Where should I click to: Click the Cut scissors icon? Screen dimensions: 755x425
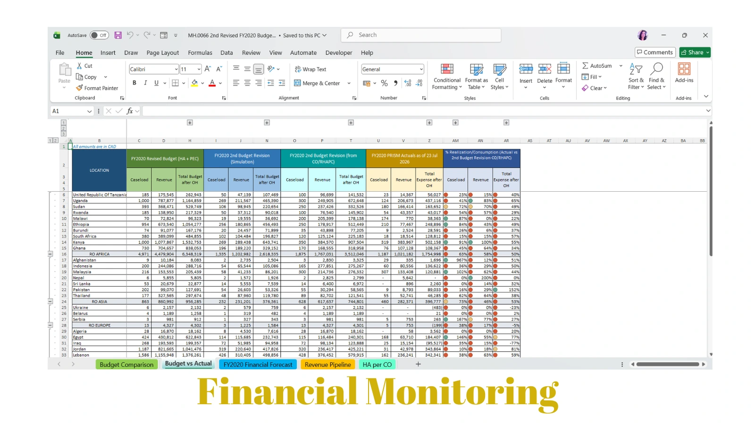(79, 66)
